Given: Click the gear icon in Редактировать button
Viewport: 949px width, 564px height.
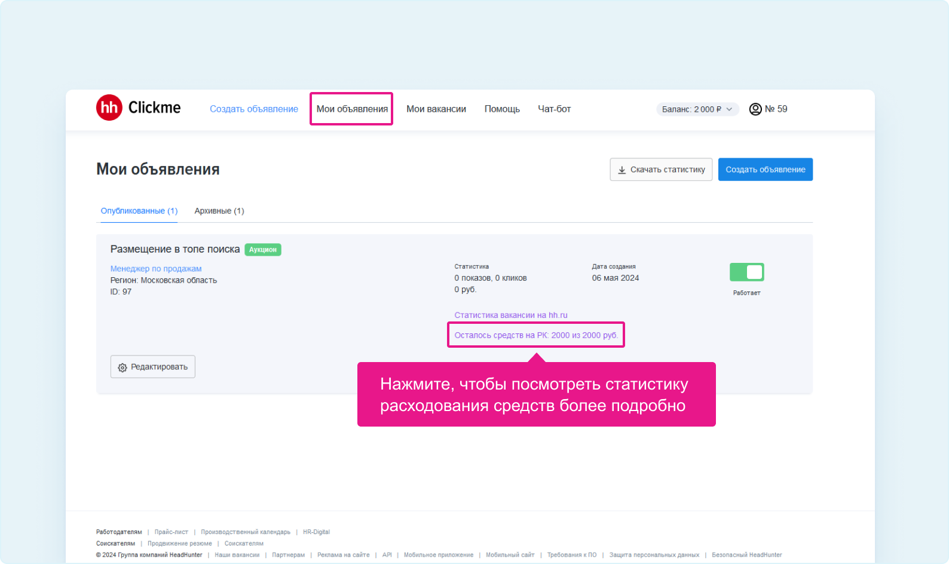Looking at the screenshot, I should 123,367.
